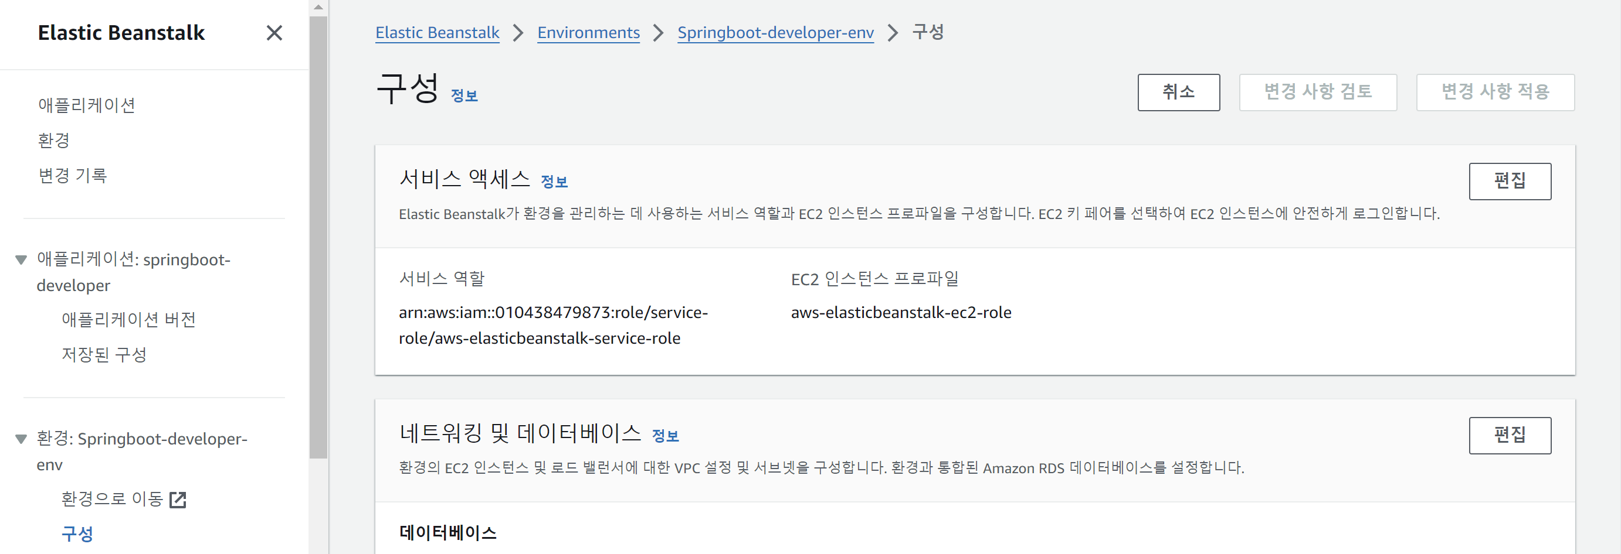Close the Elastic Beanstalk side panel
The height and width of the screenshot is (554, 1621).
(274, 33)
